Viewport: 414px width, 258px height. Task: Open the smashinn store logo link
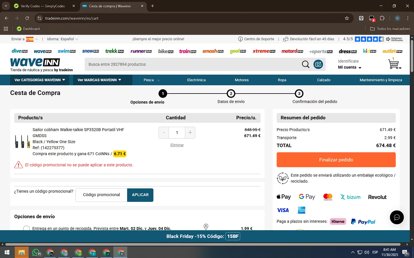tap(213, 51)
